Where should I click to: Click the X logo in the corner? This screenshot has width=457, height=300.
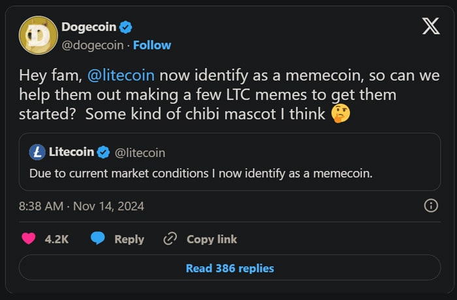(x=430, y=27)
